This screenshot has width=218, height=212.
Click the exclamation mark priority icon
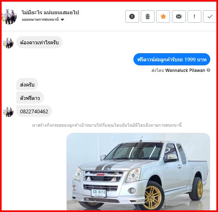click(x=194, y=16)
